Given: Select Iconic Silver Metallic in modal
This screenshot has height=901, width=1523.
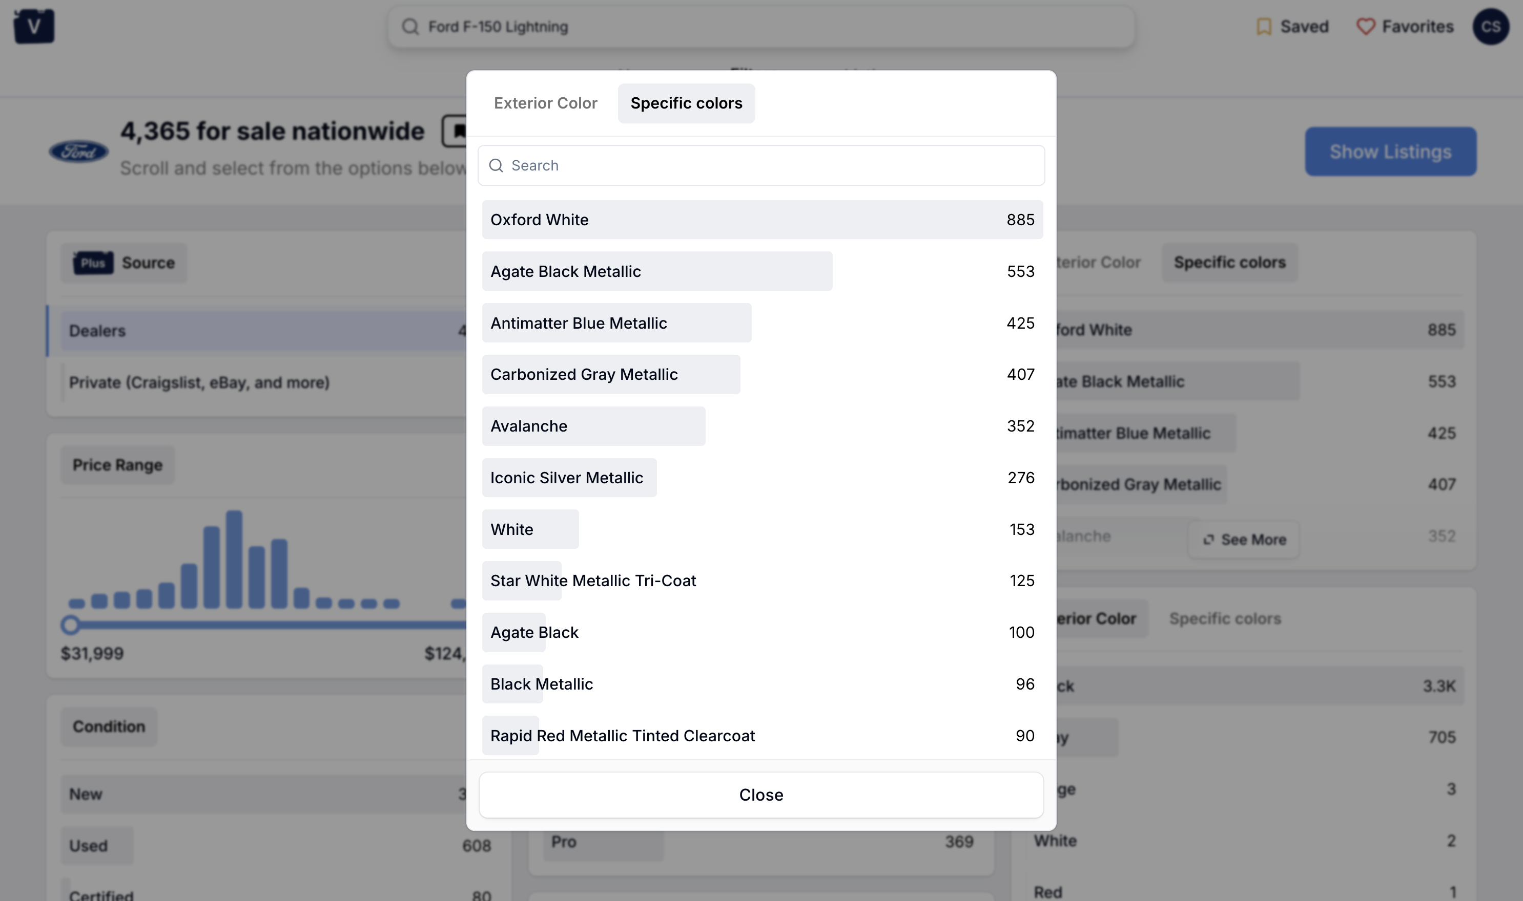Looking at the screenshot, I should [x=762, y=477].
